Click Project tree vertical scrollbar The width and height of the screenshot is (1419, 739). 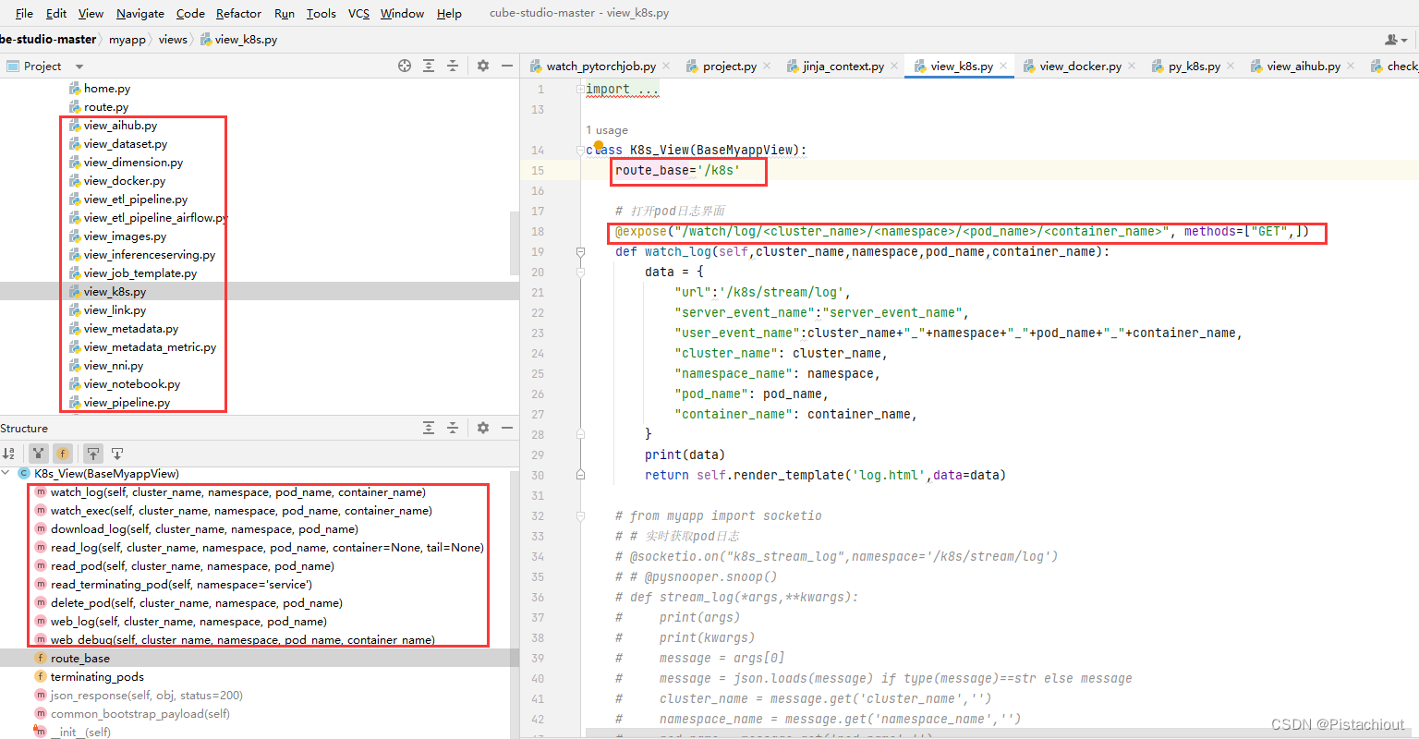(515, 242)
